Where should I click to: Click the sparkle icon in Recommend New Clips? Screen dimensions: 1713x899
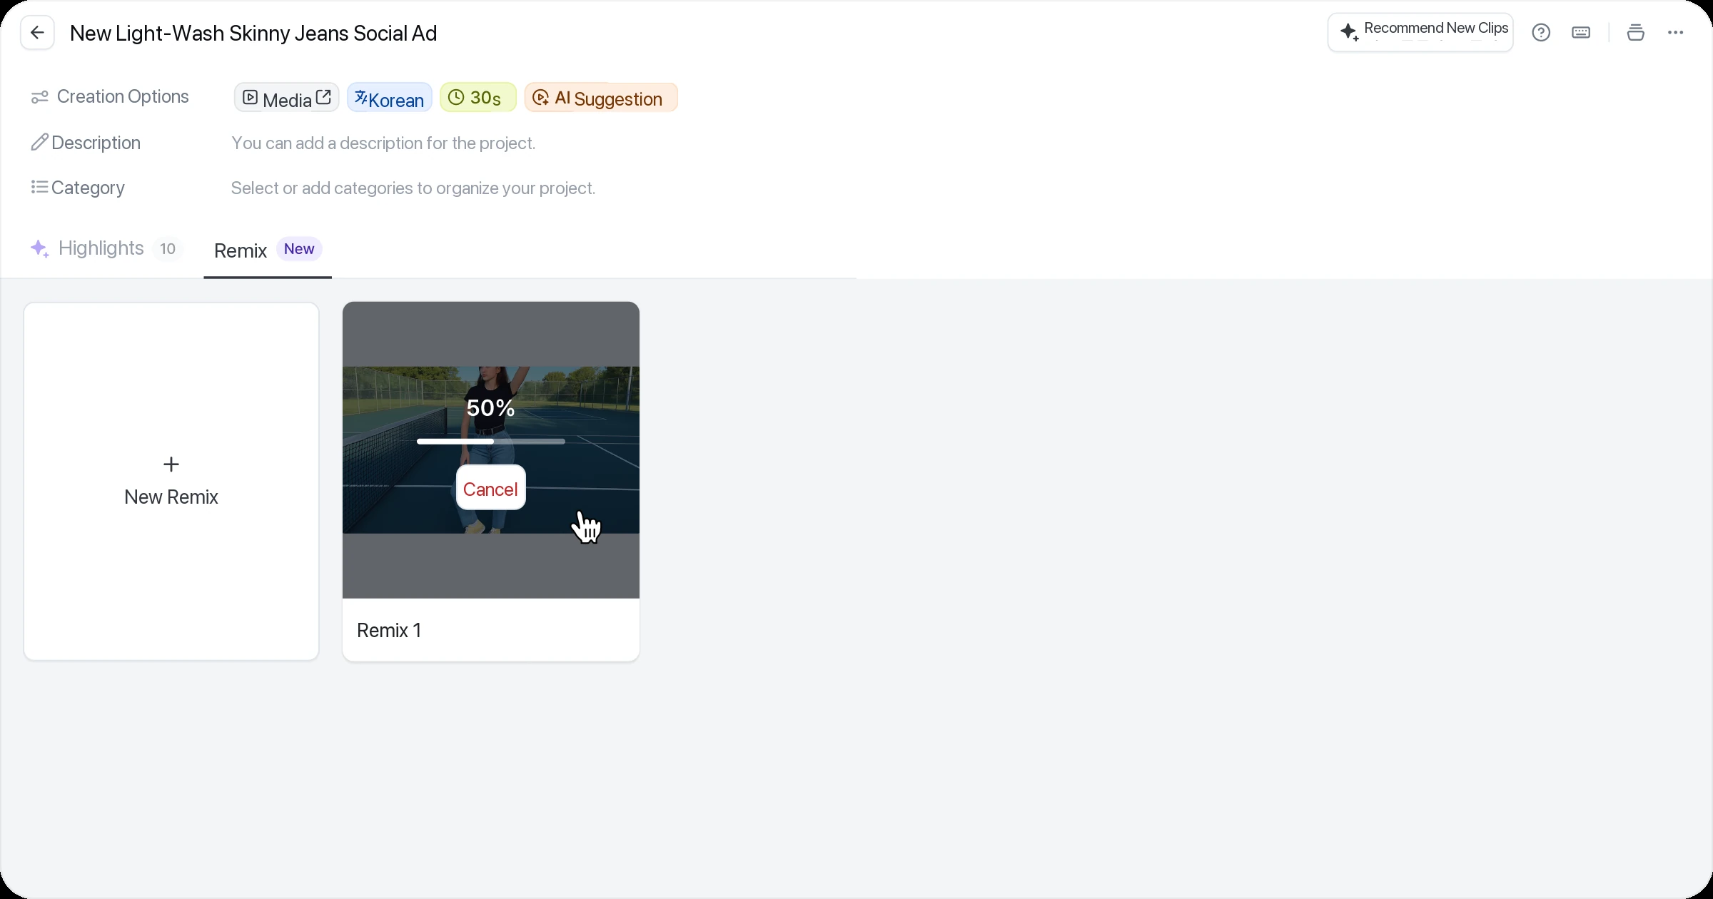pos(1349,32)
